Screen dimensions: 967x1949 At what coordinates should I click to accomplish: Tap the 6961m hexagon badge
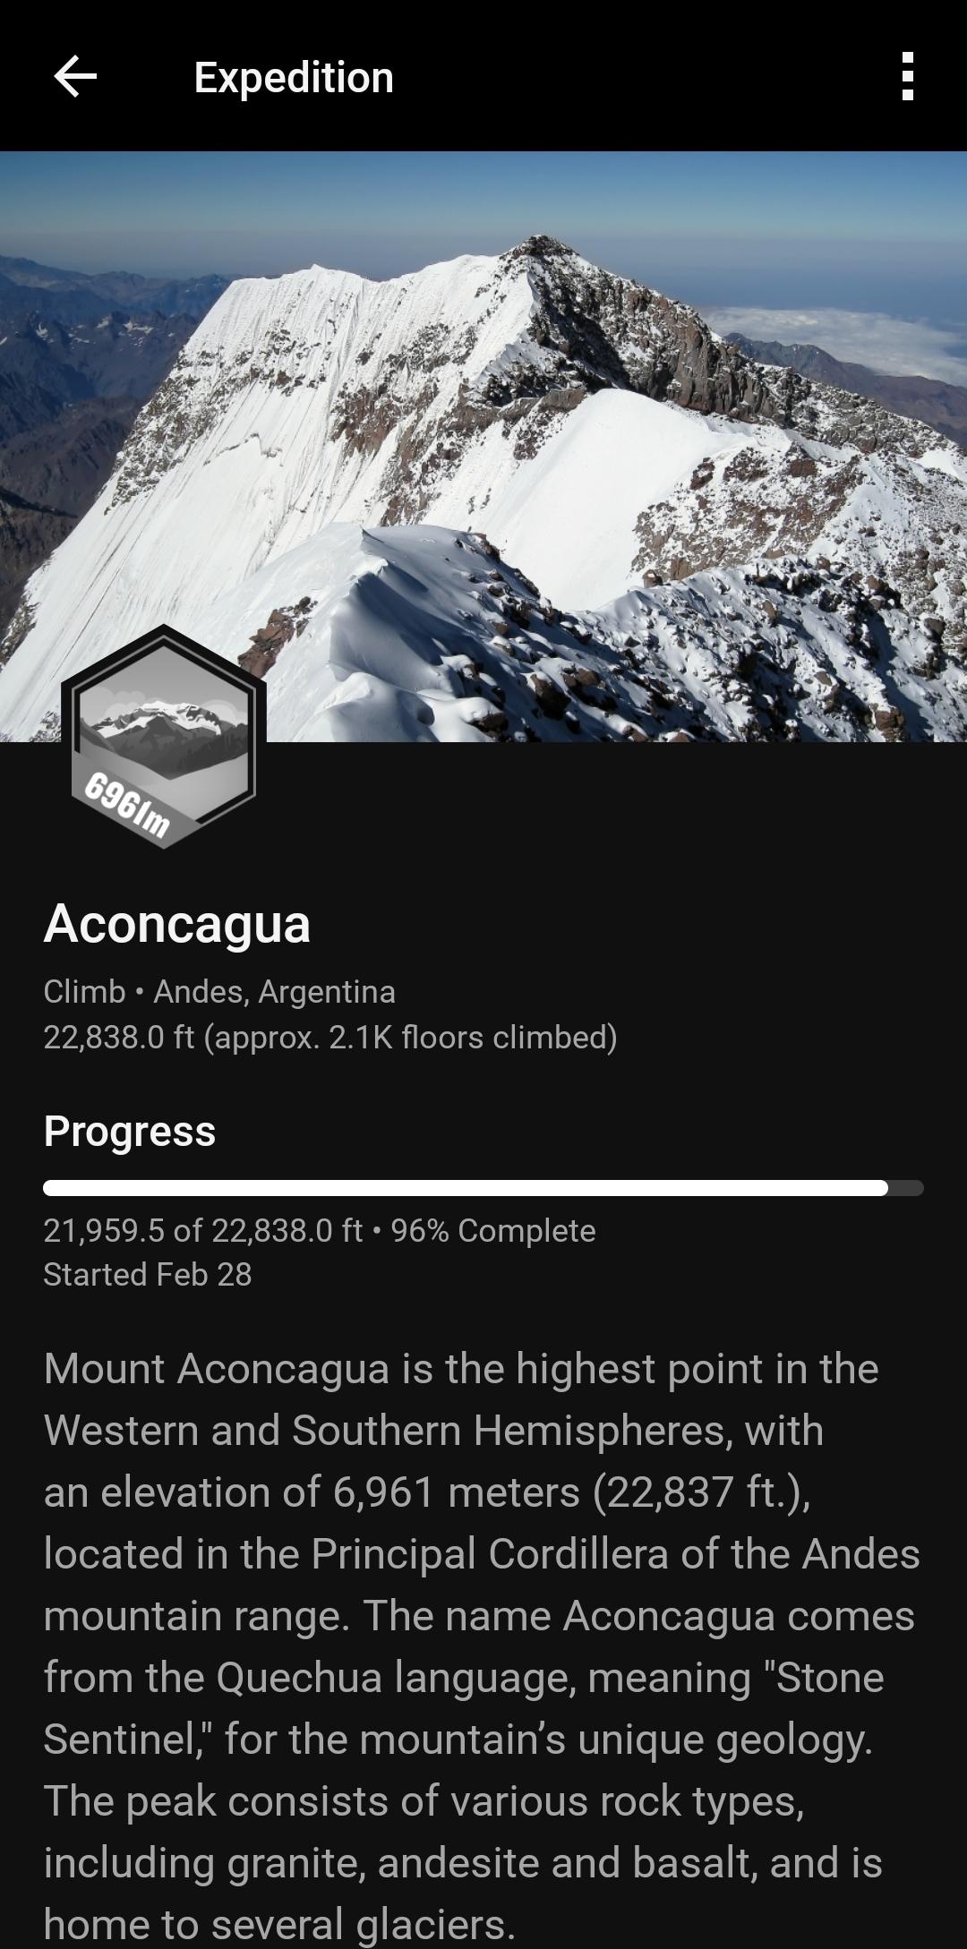pyautogui.click(x=164, y=737)
